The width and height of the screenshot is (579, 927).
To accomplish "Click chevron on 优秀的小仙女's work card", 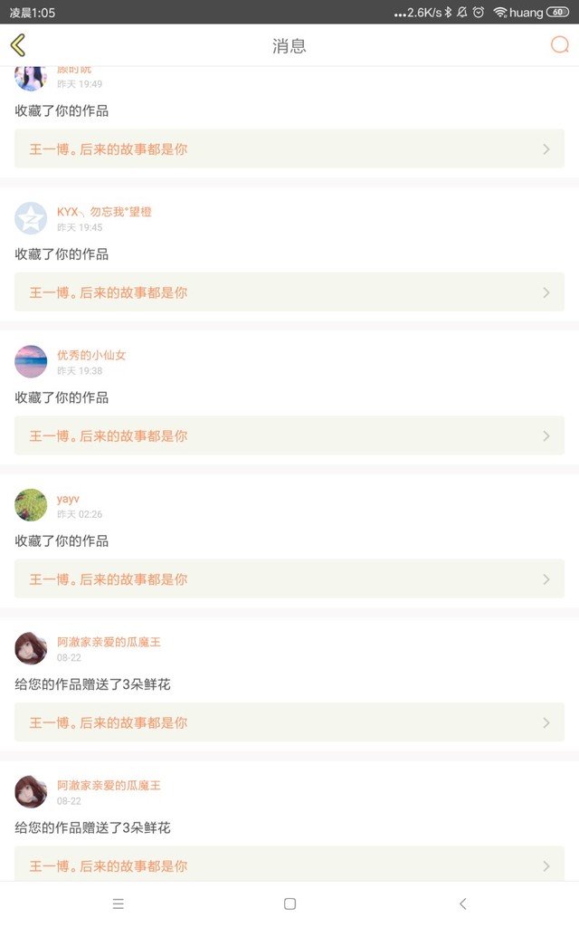I will [x=546, y=435].
